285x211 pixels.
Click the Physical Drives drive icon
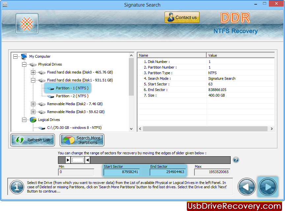coord(33,64)
